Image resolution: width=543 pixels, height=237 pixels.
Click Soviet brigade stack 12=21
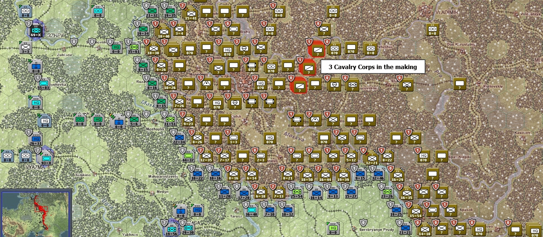click(x=372, y=158)
